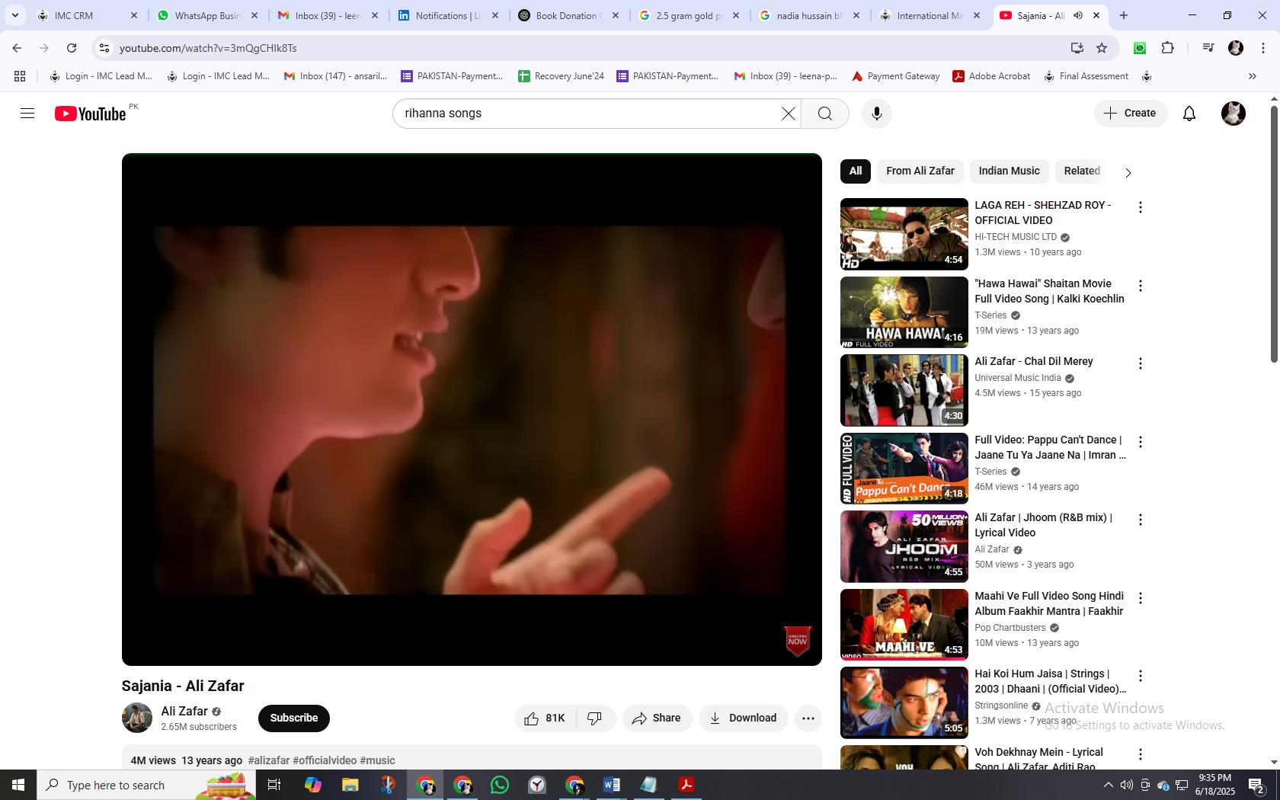
Task: Open the more actions ellipsis under the video
Action: [x=808, y=718]
